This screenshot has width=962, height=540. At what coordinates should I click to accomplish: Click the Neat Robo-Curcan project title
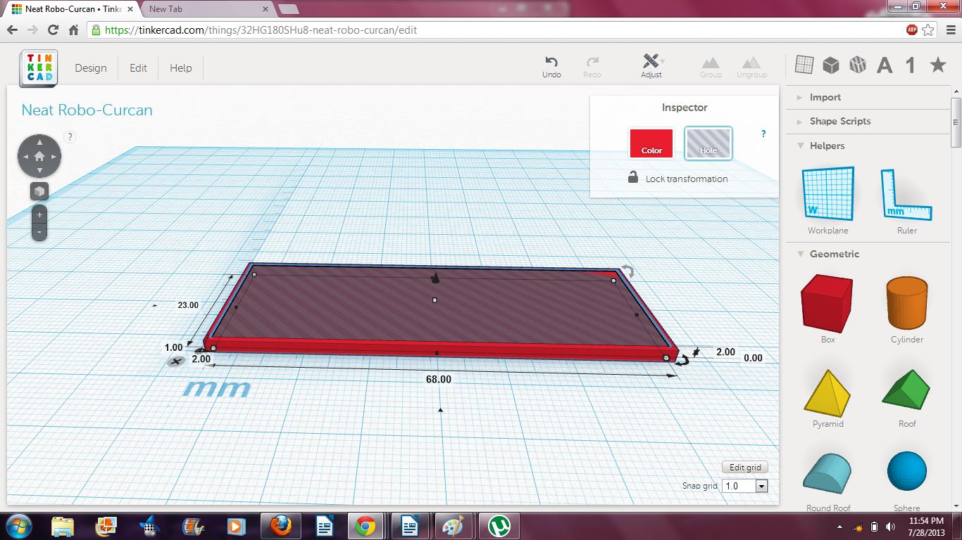(87, 110)
